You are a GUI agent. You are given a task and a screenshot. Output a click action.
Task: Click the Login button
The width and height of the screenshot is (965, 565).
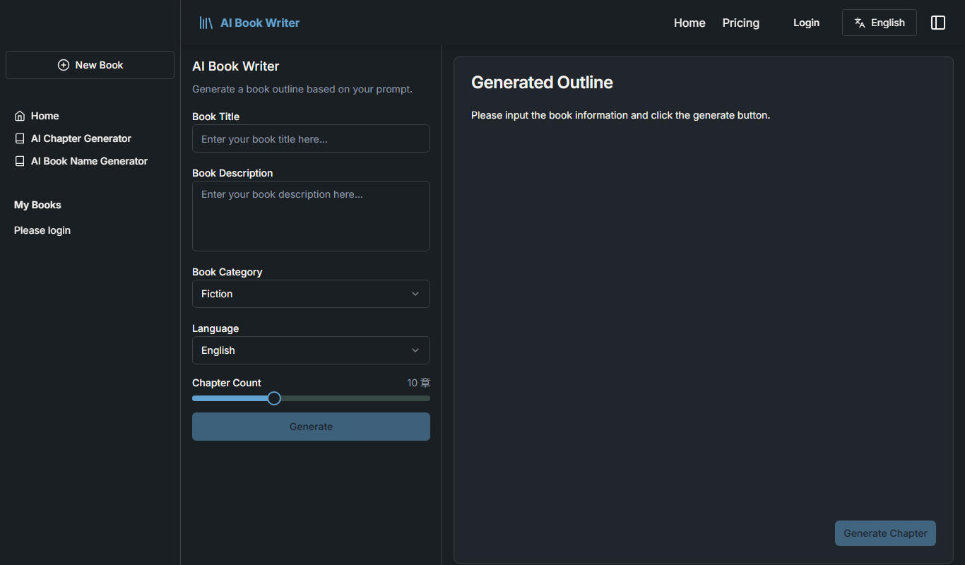tap(806, 23)
